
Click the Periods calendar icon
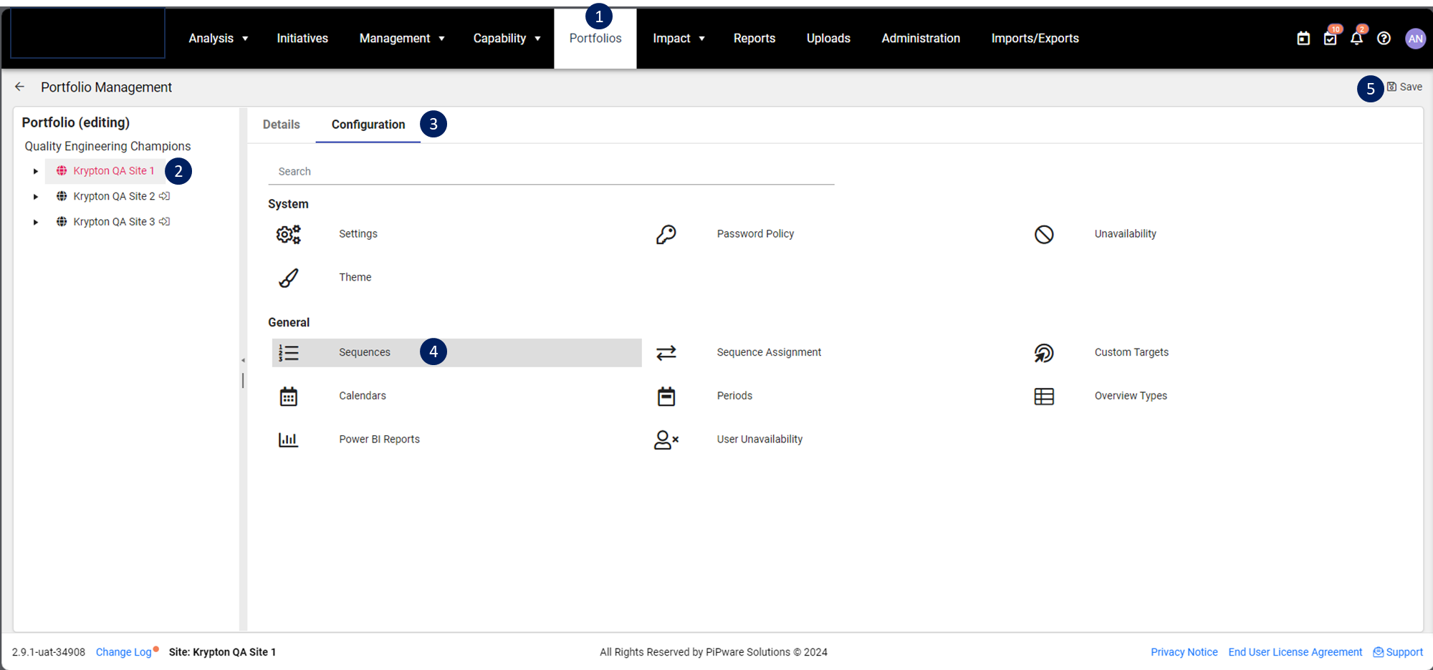666,396
